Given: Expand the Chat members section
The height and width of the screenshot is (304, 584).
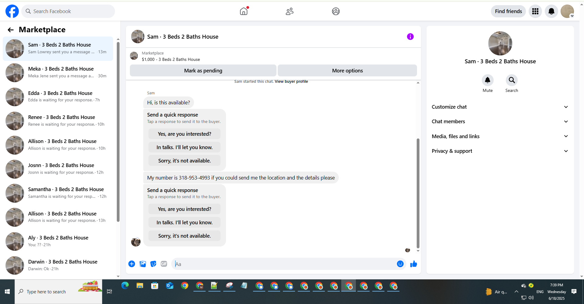Looking at the screenshot, I should pos(500,121).
